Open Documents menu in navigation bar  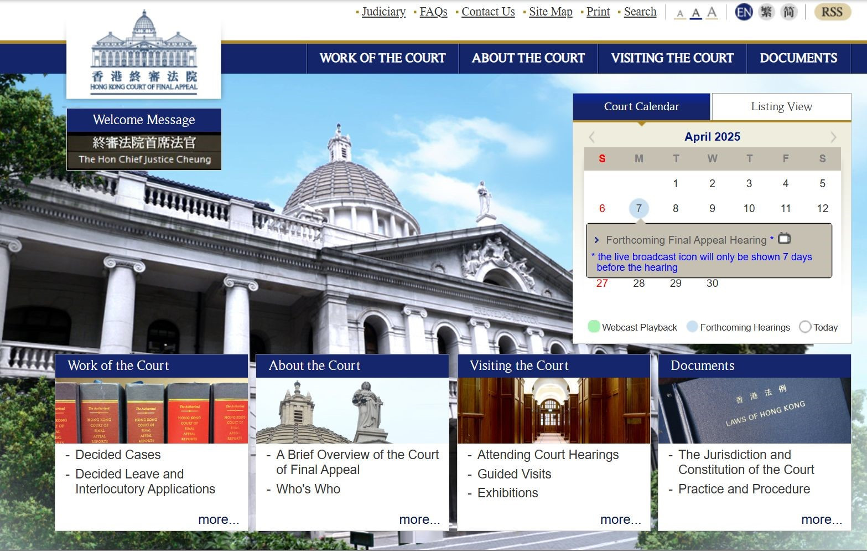click(798, 58)
